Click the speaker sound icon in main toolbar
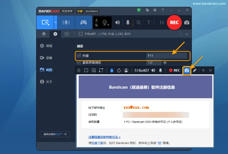 (x=117, y=23)
